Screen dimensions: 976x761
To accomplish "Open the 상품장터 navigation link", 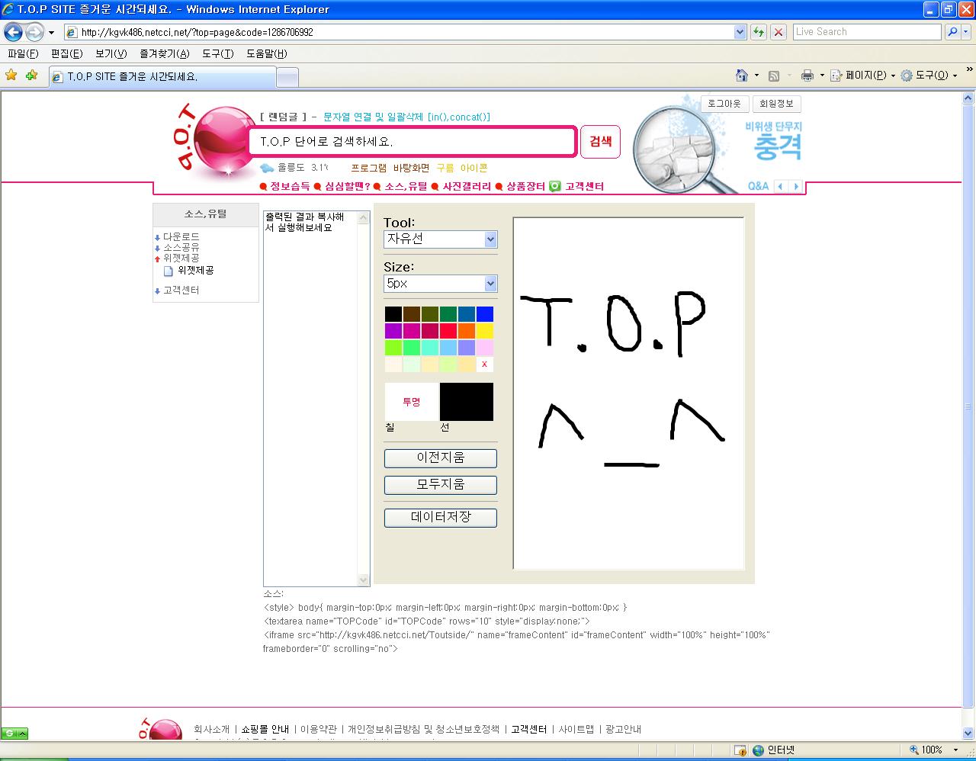I will click(526, 186).
